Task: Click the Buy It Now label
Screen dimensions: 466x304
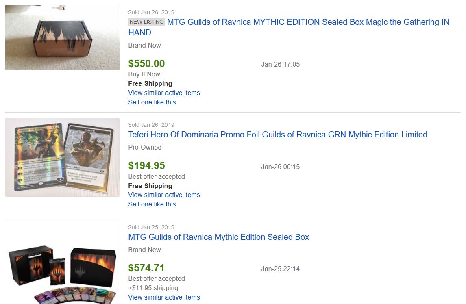Action: (x=144, y=74)
